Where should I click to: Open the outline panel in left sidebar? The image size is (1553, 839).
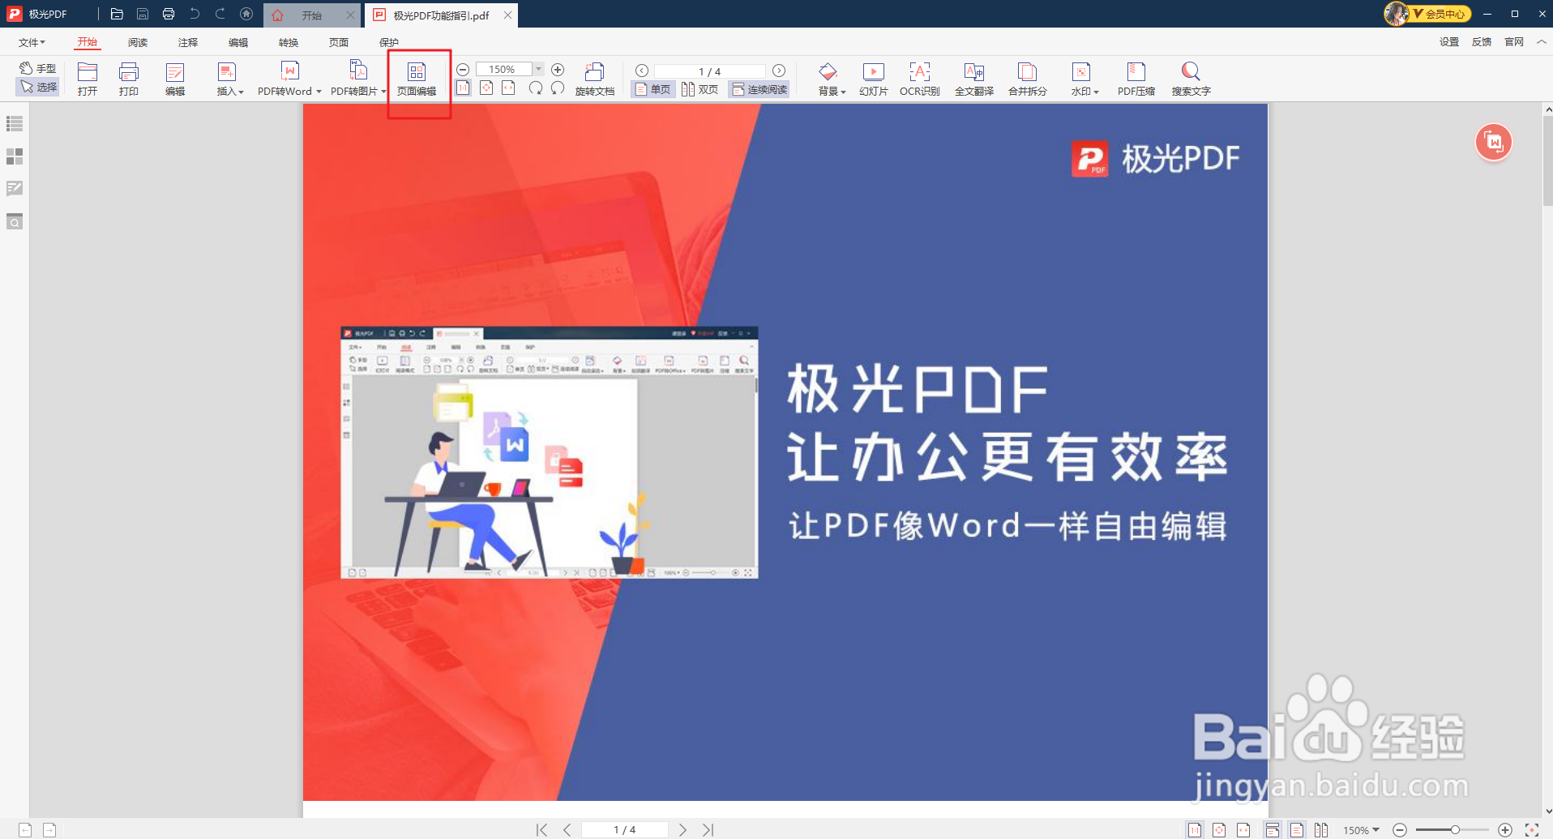pyautogui.click(x=15, y=123)
